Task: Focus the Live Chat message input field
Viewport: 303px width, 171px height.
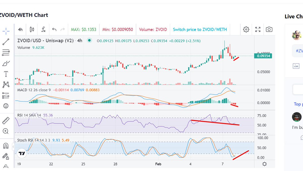Action: click(298, 89)
